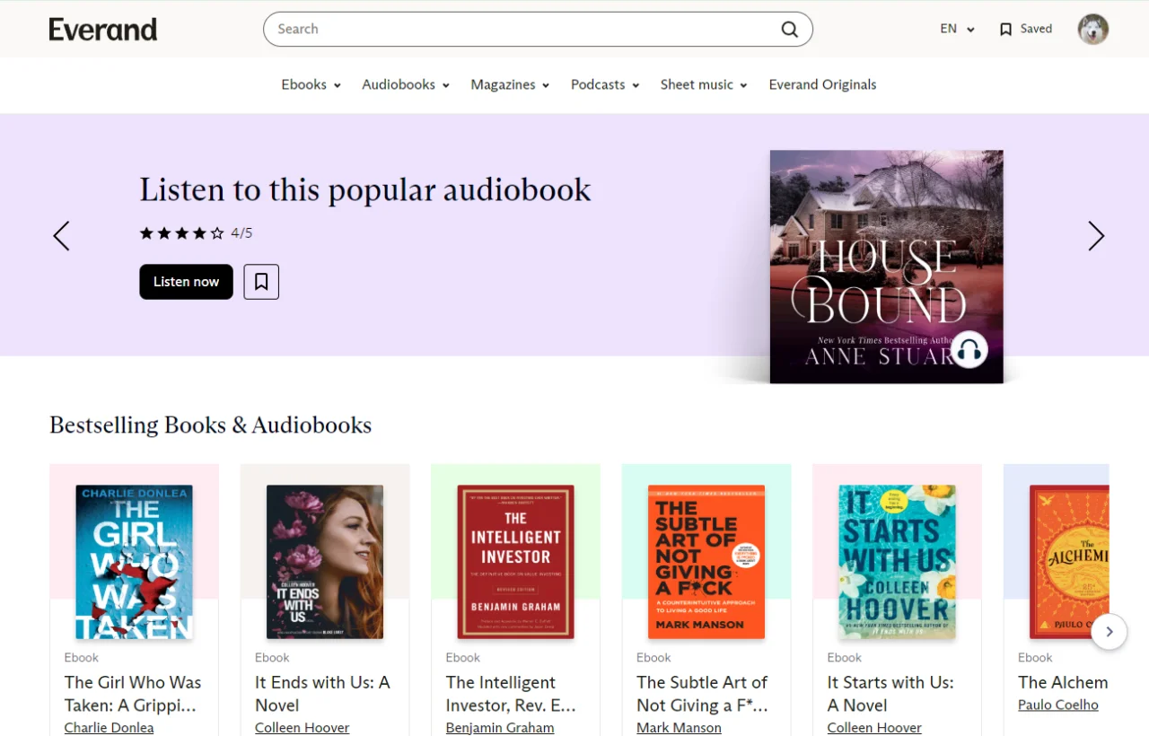Open The Subtle Art book cover
The width and height of the screenshot is (1149, 736).
706,562
